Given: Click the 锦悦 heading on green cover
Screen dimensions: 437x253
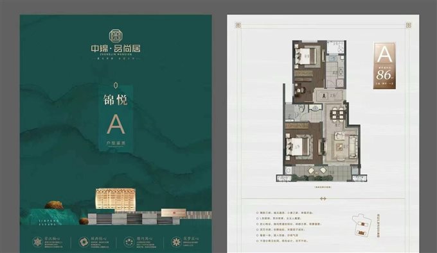Looking at the screenshot, I should 116,100.
